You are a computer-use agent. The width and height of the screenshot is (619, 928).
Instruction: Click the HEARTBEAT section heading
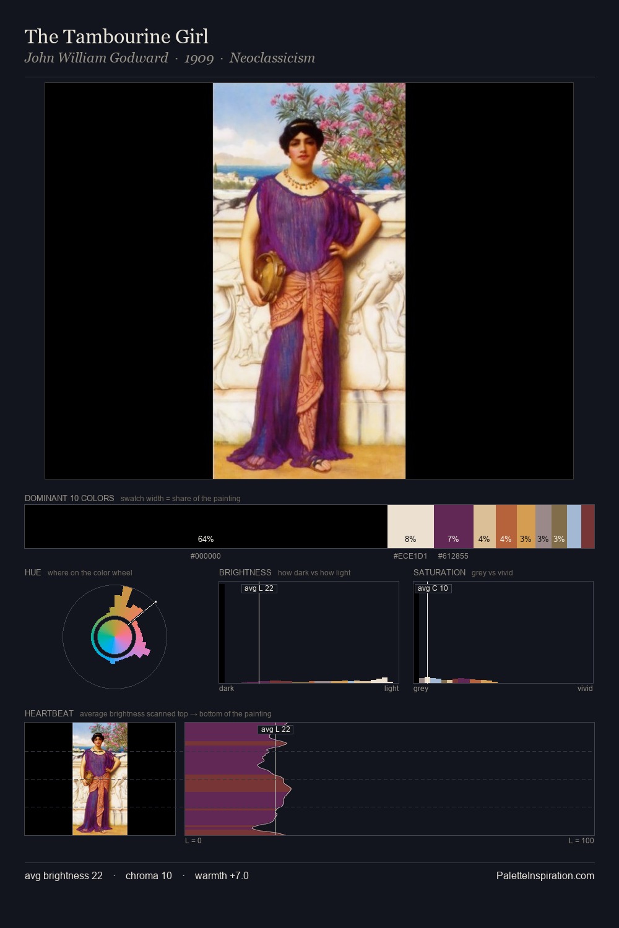coord(49,713)
